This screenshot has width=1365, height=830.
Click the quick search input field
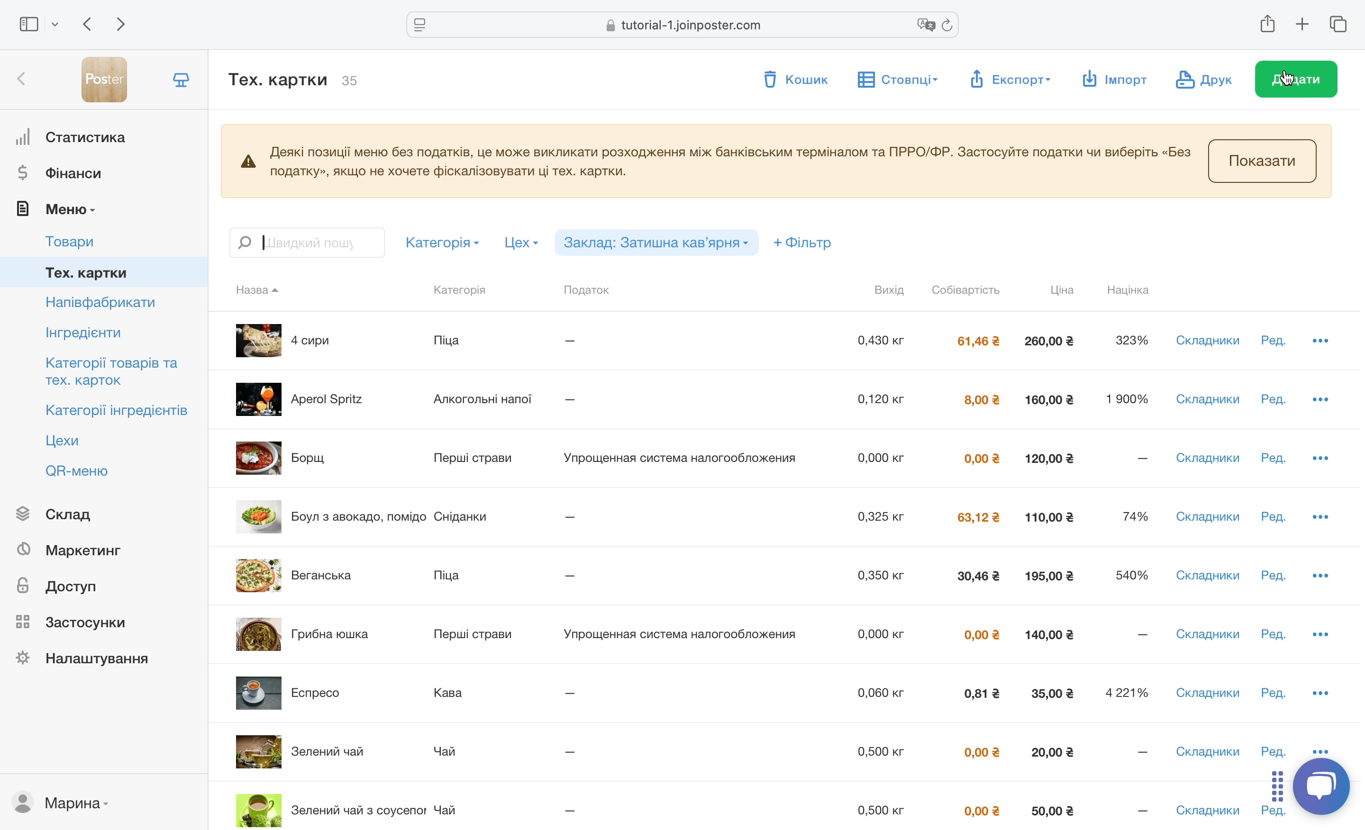click(x=307, y=243)
